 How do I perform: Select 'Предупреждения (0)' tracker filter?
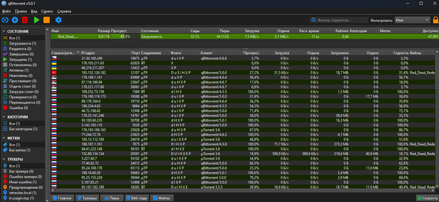[23, 187]
